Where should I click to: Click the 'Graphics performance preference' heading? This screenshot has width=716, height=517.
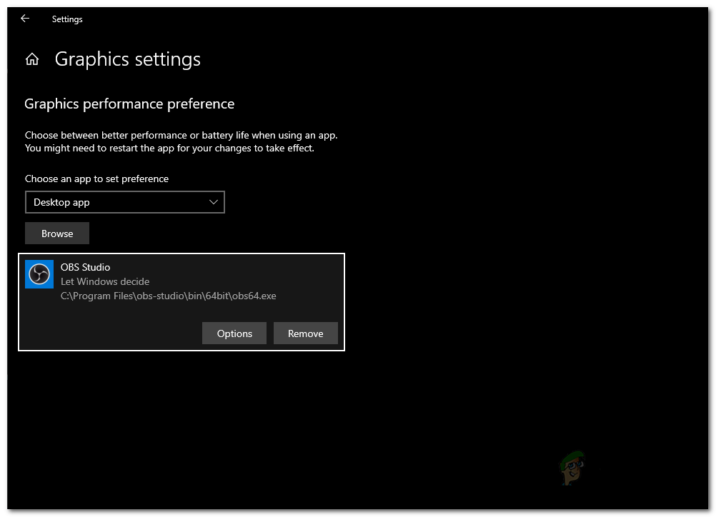pyautogui.click(x=129, y=104)
